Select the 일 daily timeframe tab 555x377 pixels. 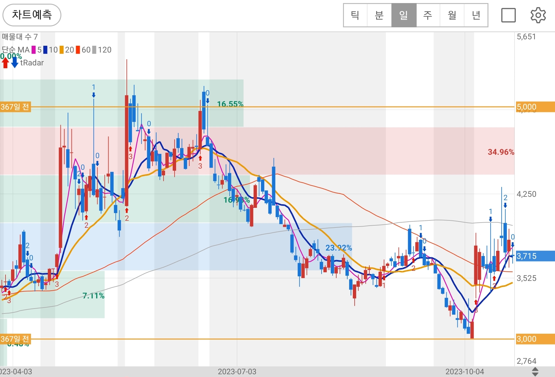404,15
